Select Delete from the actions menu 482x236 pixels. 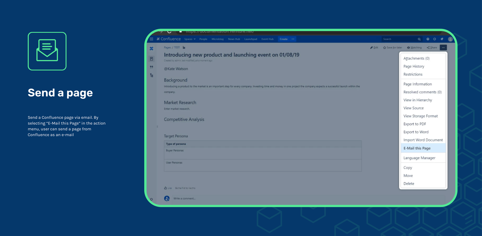click(423, 184)
